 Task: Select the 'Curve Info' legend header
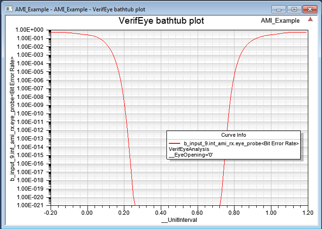(x=234, y=135)
